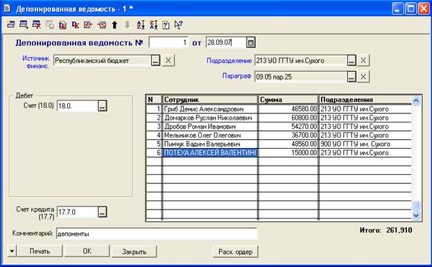Click the Закрыть button
Viewport: 432px width, 267px height.
134,251
